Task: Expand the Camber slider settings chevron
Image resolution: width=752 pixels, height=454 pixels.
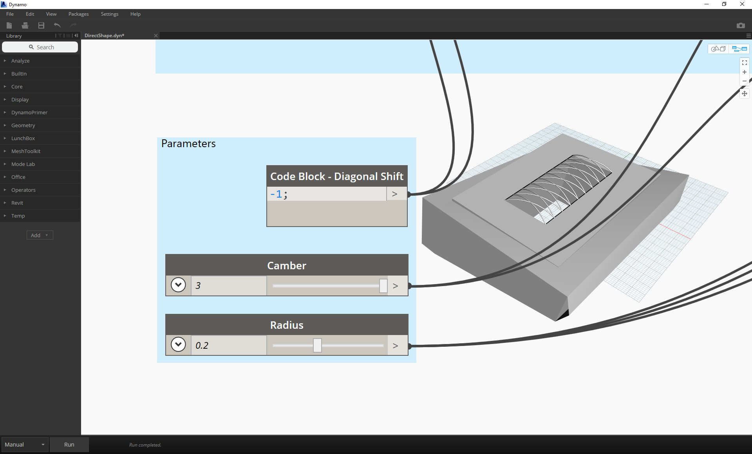Action: tap(178, 285)
